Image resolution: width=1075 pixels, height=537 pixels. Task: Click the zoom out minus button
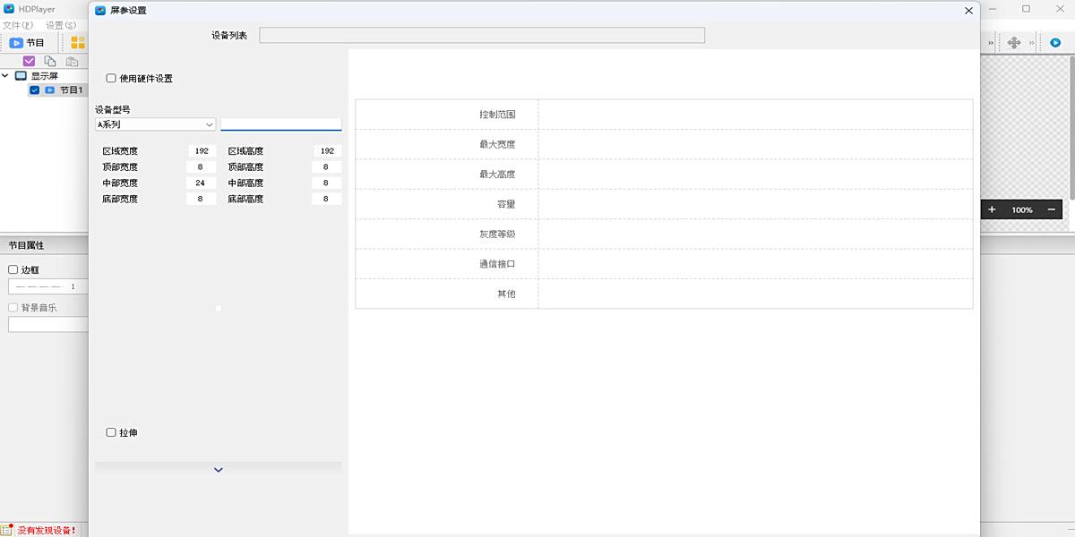[1052, 209]
